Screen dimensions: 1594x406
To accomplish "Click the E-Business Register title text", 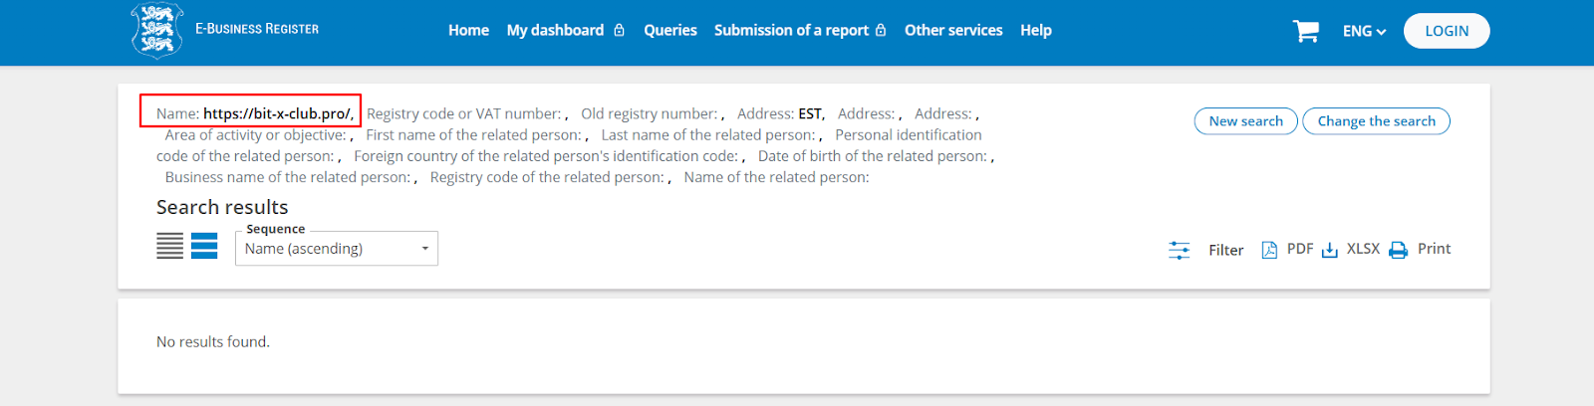I will click(x=257, y=29).
